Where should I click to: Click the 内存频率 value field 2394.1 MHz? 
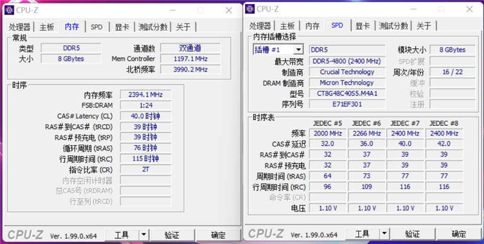145,95
